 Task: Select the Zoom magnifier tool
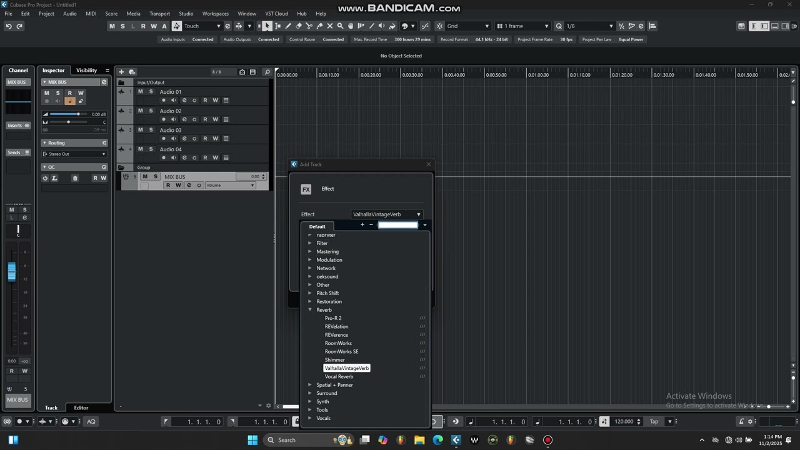340,26
